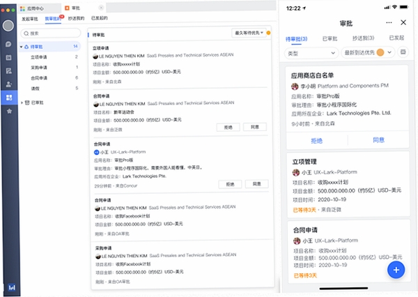Tap the cellular signal icon in status bar
Screen dimensions: 418x297
click(x=387, y=8)
